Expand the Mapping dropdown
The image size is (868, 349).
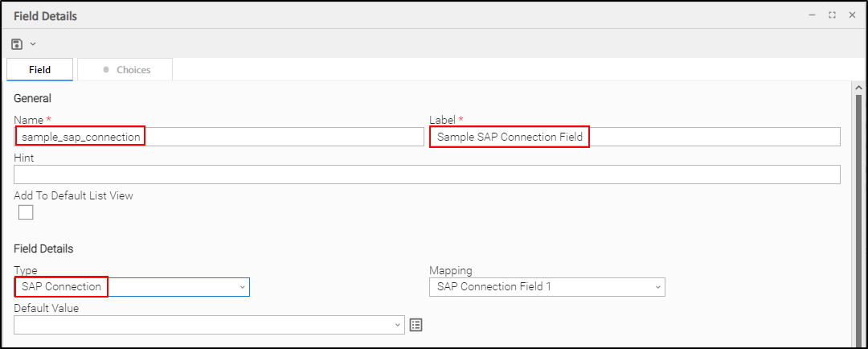547,287
